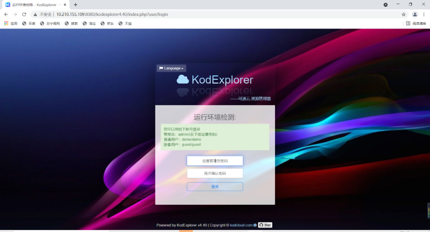The height and width of the screenshot is (232, 430).
Task: Click the info icon beside kodcloud.com
Action: point(255,225)
